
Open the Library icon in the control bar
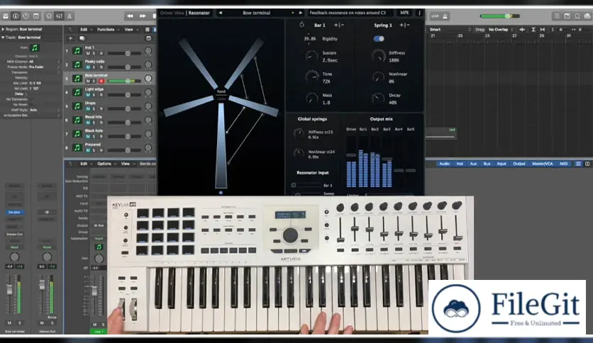(6, 16)
